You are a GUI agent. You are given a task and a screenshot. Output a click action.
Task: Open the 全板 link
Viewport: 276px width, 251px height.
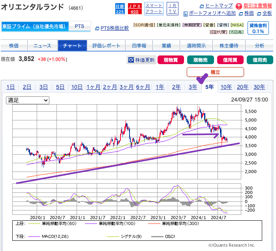tap(267, 13)
